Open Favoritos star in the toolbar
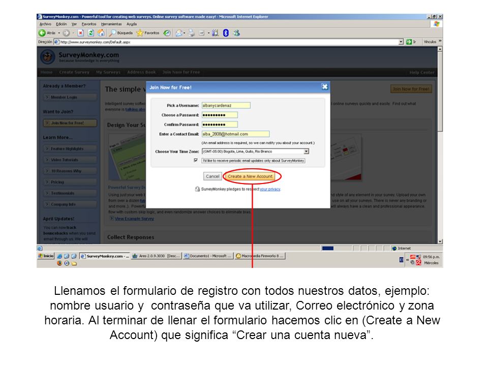Viewport: 488px width, 366px height. click(148, 33)
